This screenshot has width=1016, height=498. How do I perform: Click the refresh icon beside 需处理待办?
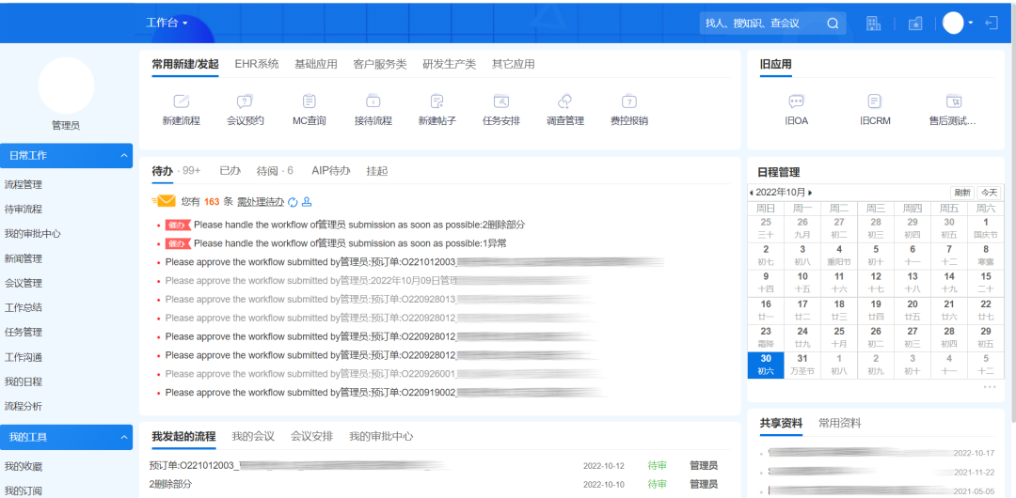[x=293, y=202]
